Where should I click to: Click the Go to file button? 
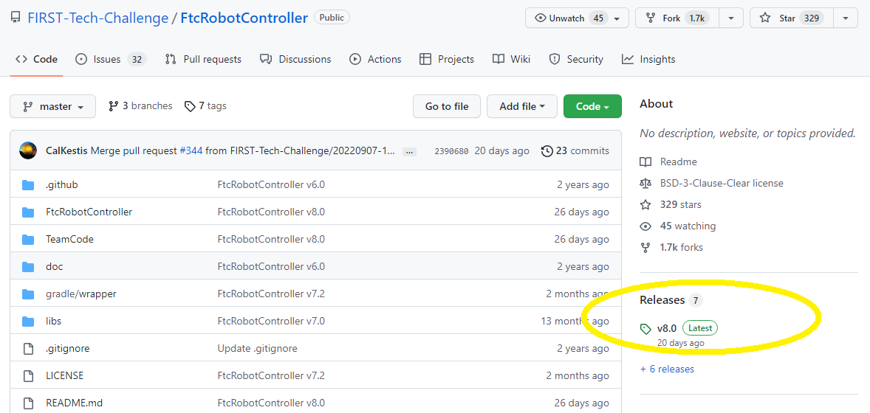[x=446, y=107]
